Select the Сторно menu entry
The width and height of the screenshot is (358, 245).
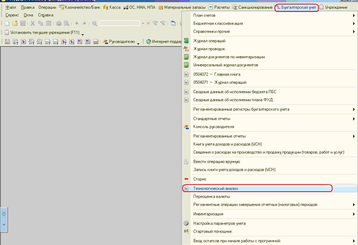pyautogui.click(x=270, y=179)
